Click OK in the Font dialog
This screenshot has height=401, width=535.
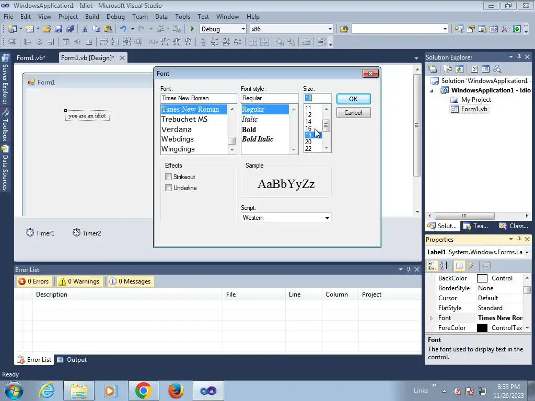tap(354, 99)
